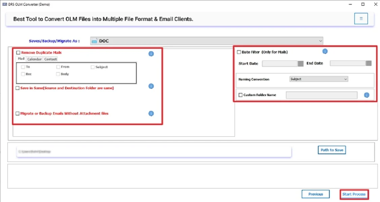Enable the Remove Duplicate Mails checkbox
The height and width of the screenshot is (202, 380).
[x=18, y=53]
